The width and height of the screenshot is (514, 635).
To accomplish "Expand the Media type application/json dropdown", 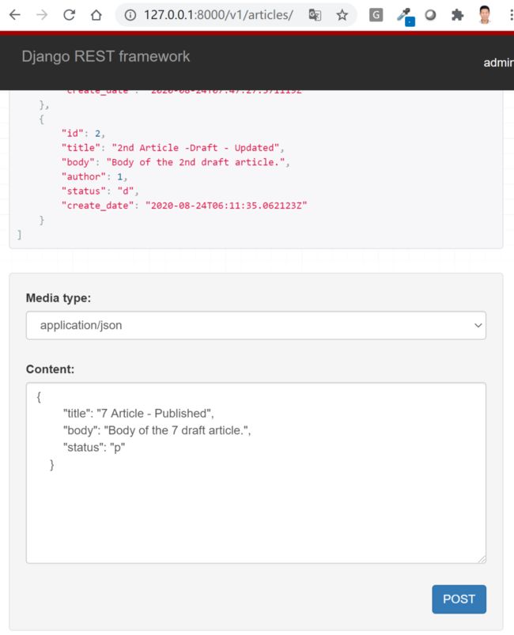I will click(x=256, y=325).
